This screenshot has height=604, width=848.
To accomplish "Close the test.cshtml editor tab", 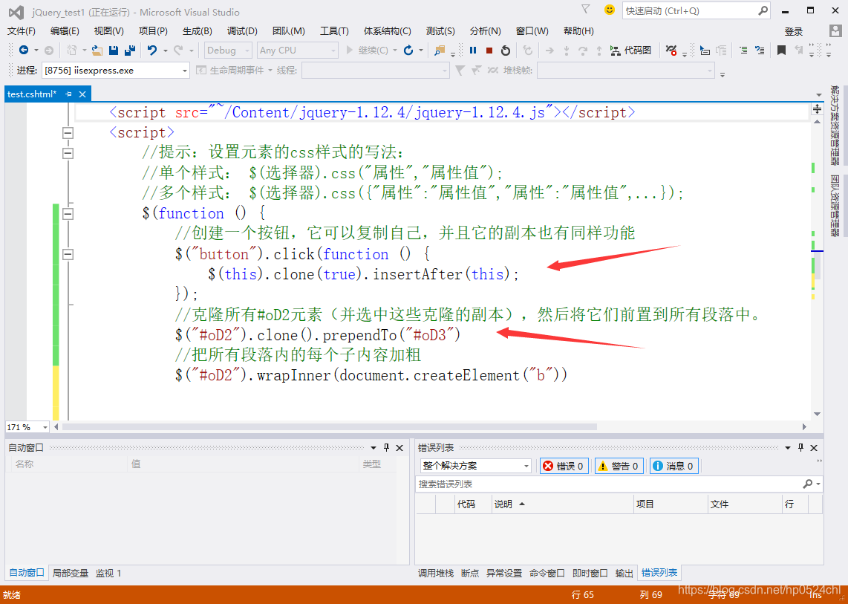I will pos(82,94).
